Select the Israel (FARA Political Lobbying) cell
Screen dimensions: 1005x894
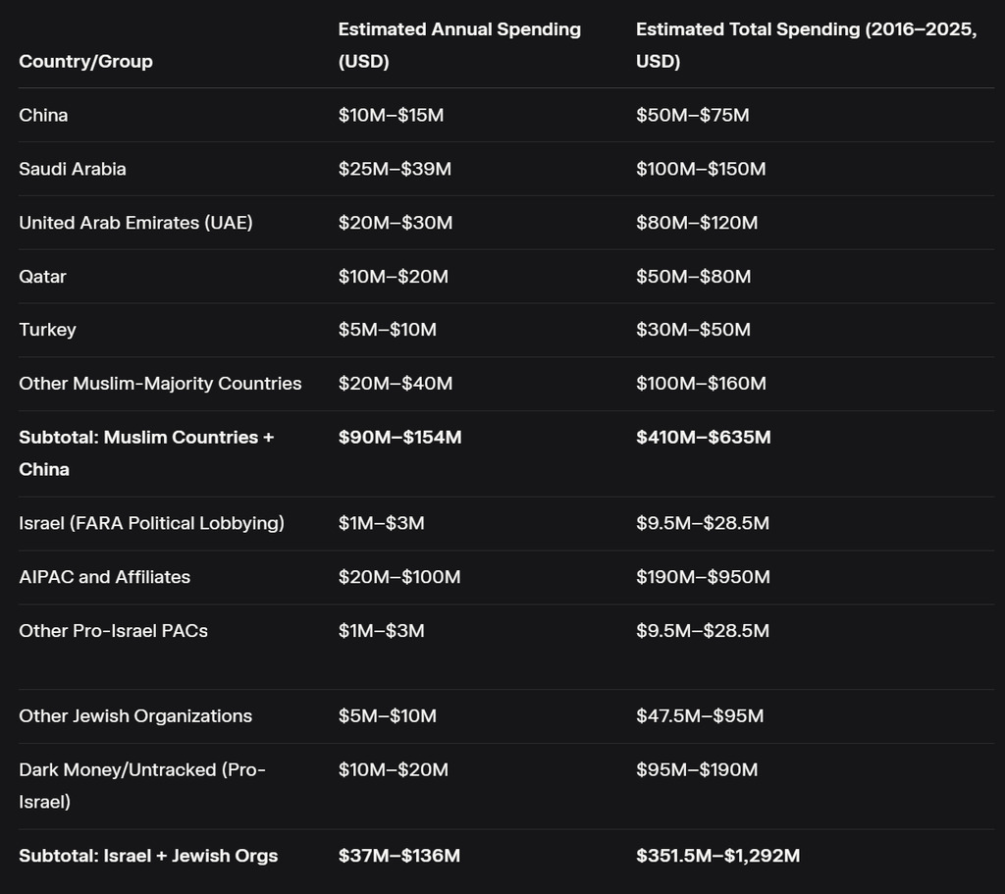coord(151,523)
